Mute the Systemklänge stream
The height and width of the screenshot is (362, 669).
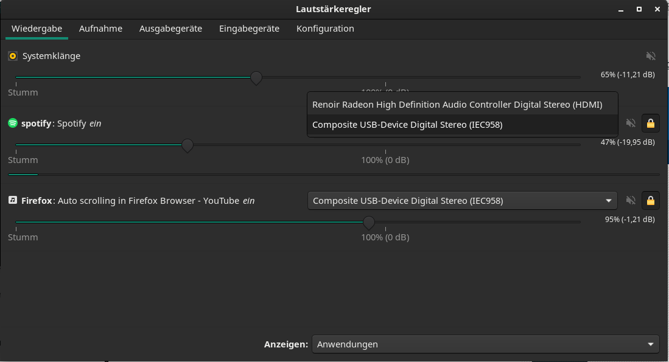click(x=651, y=55)
